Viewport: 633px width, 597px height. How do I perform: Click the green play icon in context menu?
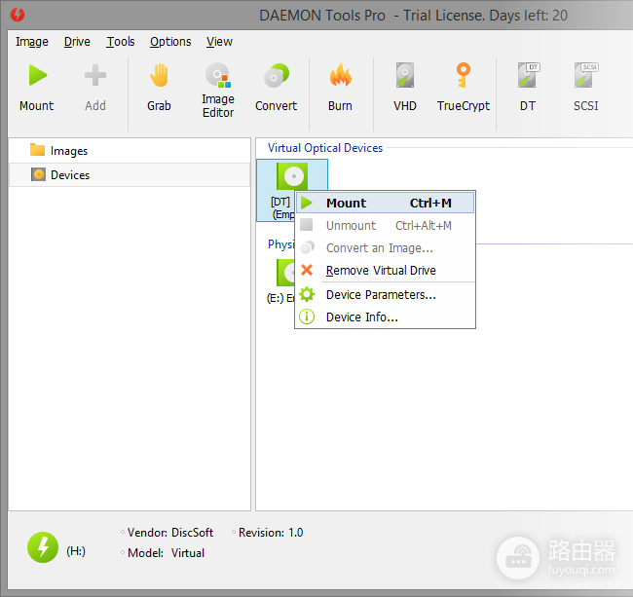[x=307, y=203]
